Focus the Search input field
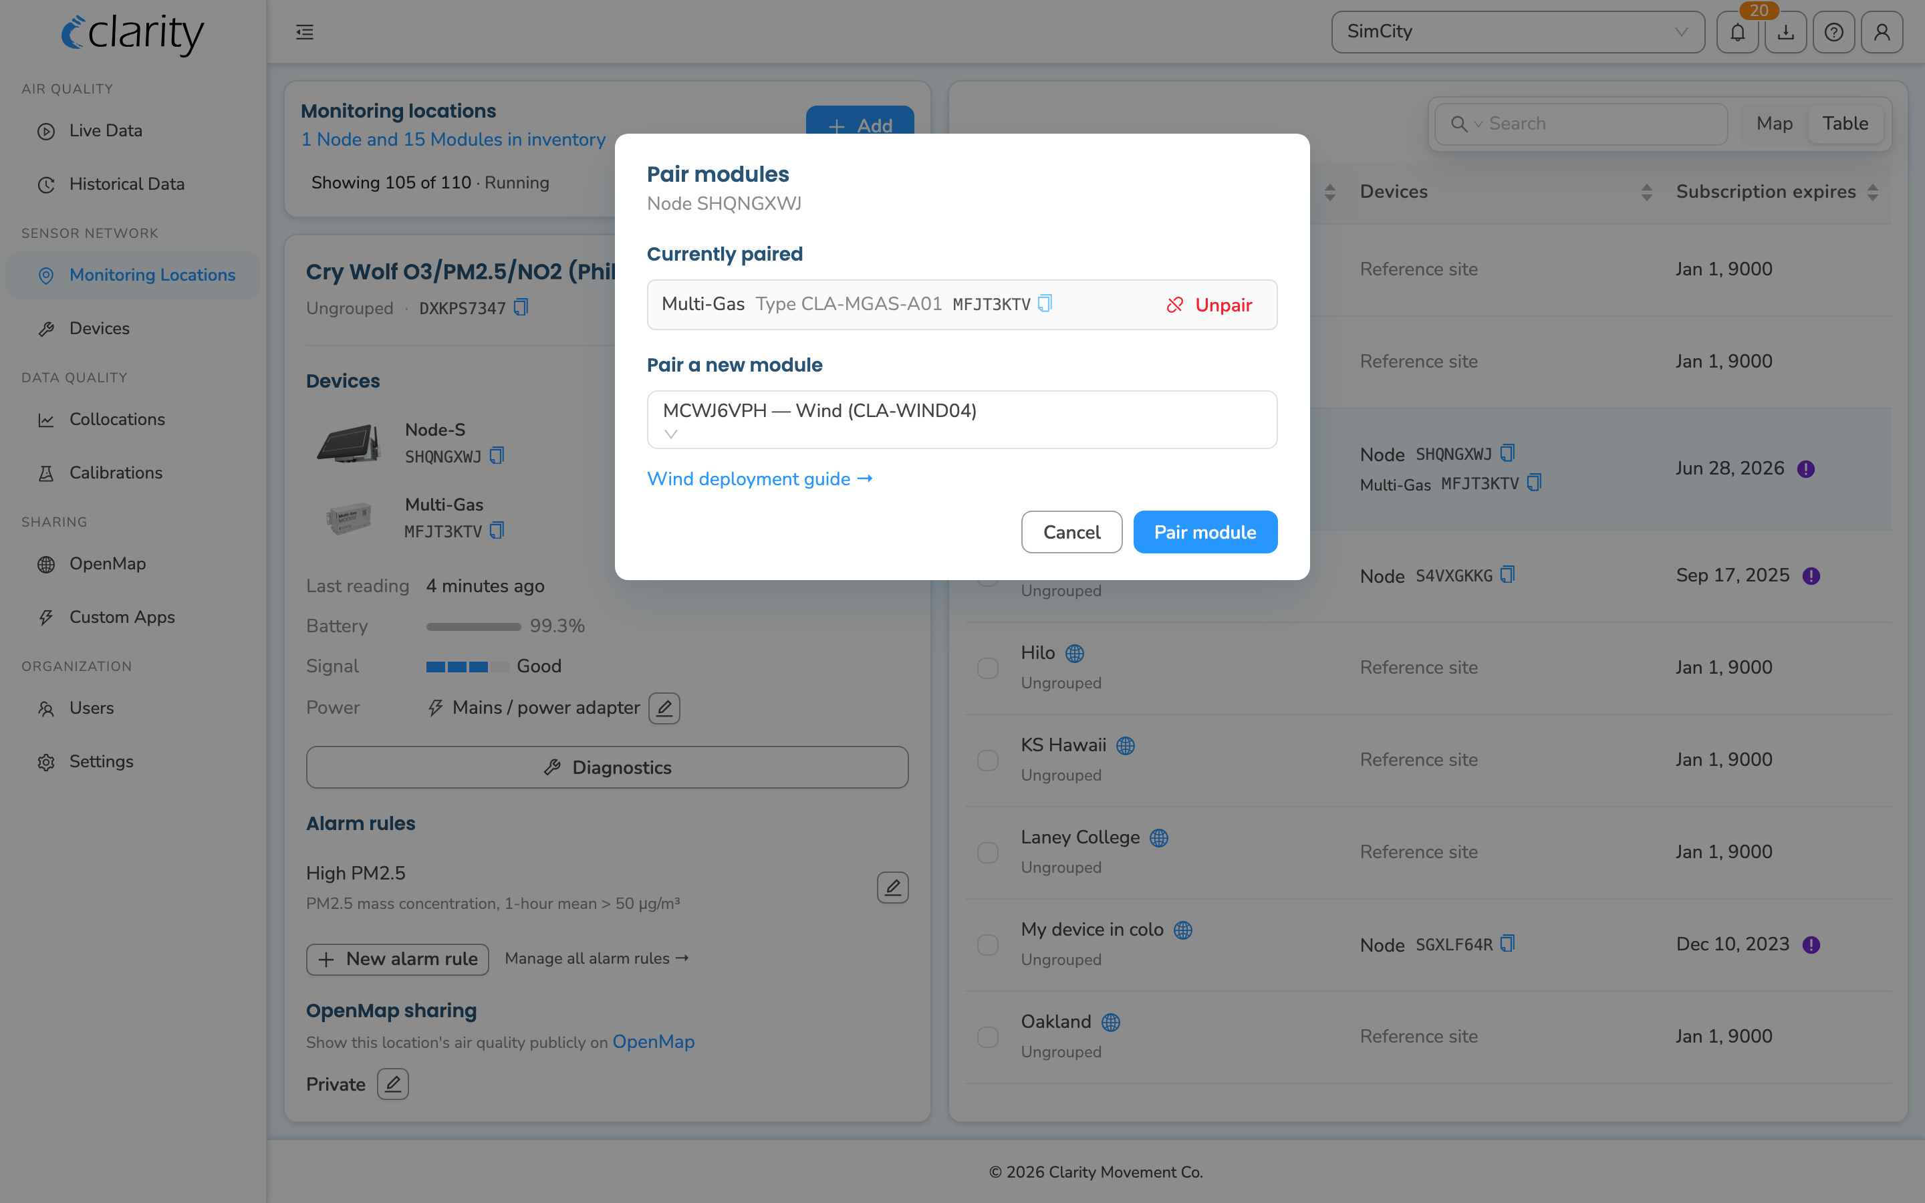The height and width of the screenshot is (1203, 1925). click(x=1581, y=124)
